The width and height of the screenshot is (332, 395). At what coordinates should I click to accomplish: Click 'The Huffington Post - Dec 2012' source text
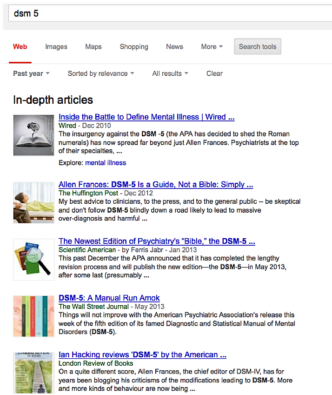tap(106, 193)
